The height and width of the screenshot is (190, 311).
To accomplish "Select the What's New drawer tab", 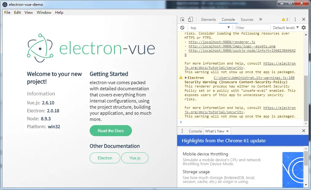I will click(x=215, y=131).
